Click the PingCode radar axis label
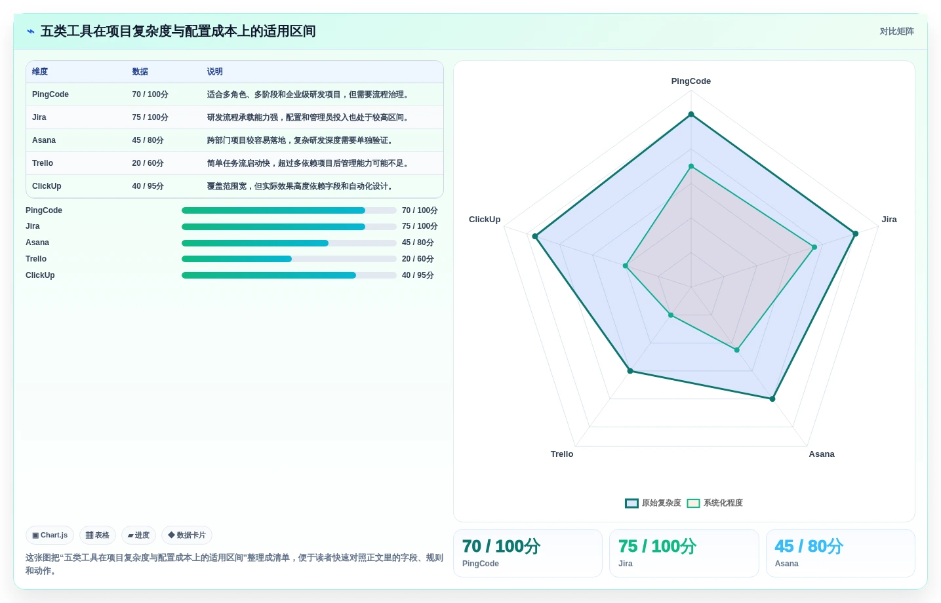The width and height of the screenshot is (941, 603). (691, 81)
